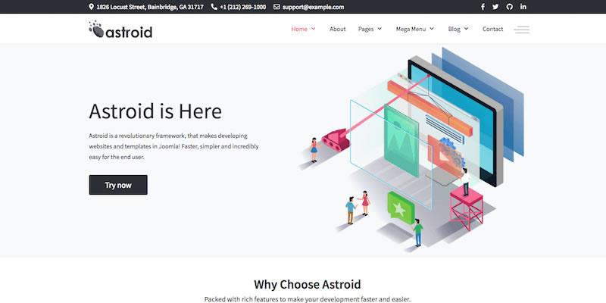606x303 pixels.
Task: Open the LinkedIn social icon
Action: click(x=523, y=7)
